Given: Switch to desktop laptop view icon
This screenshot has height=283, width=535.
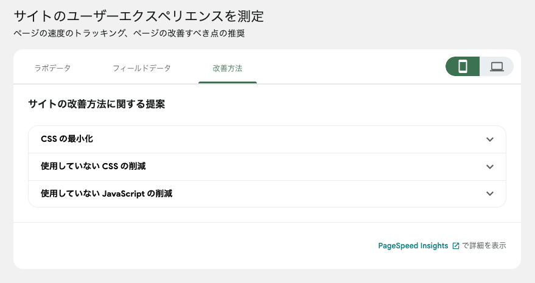Looking at the screenshot, I should click(x=497, y=66).
